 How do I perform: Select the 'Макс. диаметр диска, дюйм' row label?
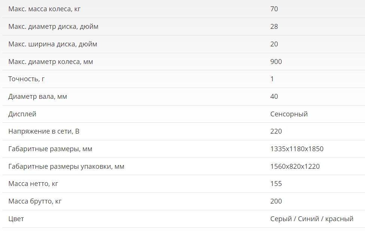53,27
